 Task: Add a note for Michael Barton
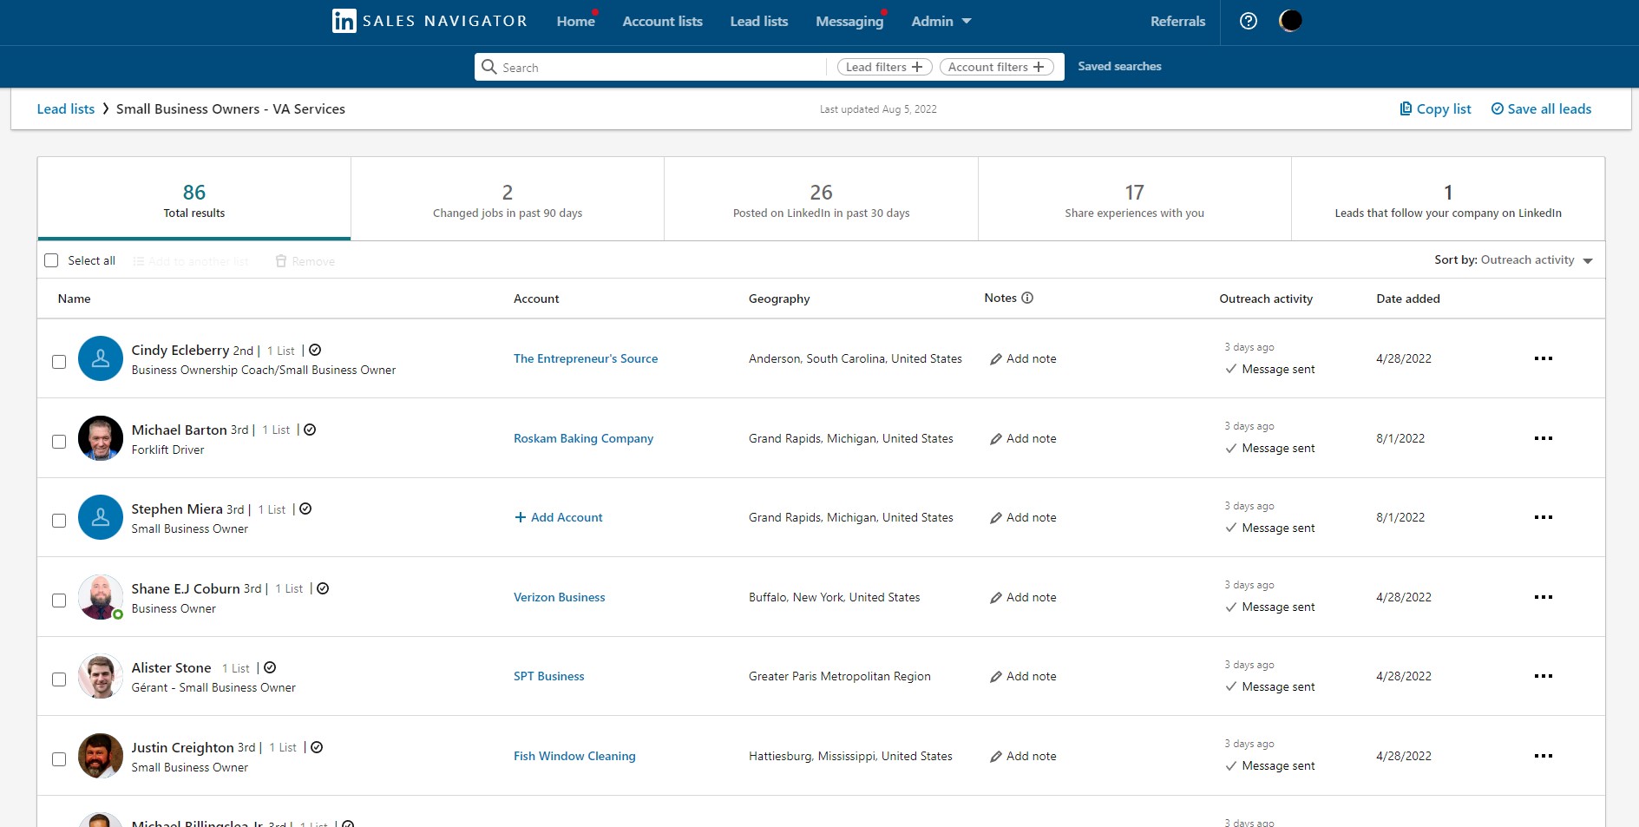pos(1023,438)
